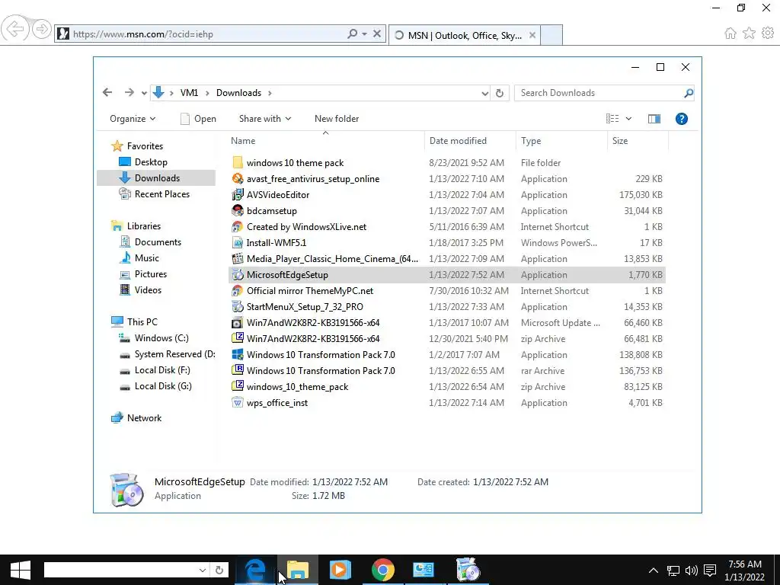Screen dimensions: 780x585
Task: Open the IE search dropdown arrow
Action: click(364, 34)
